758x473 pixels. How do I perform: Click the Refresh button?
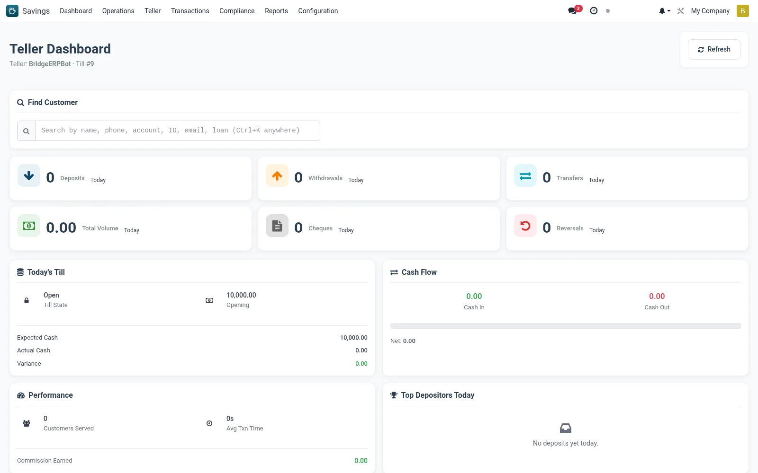pos(714,49)
